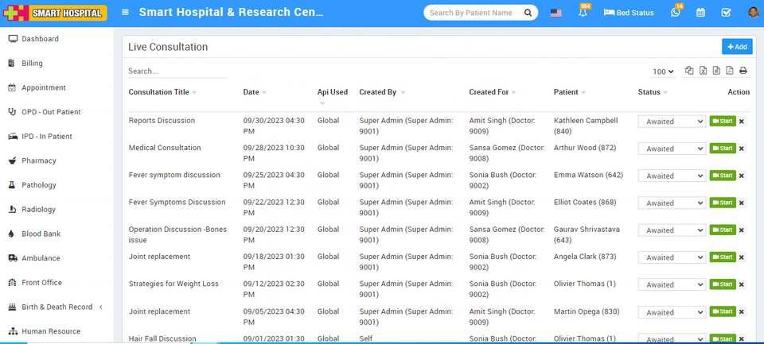This screenshot has width=764, height=344.
Task: Open the Pharmacy sidebar menu
Action: pyautogui.click(x=38, y=160)
